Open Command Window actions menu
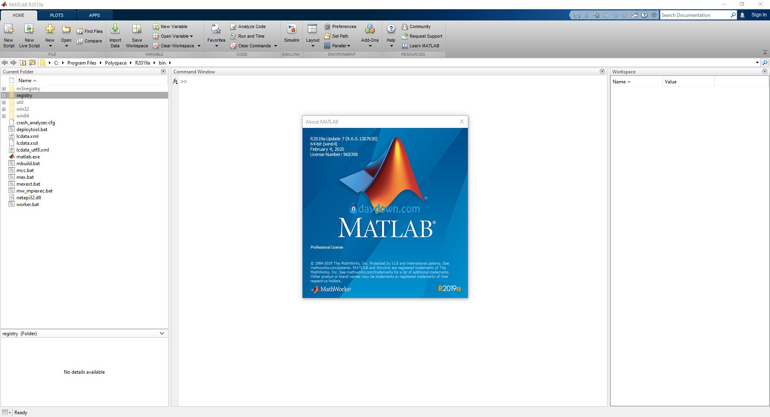 (602, 71)
